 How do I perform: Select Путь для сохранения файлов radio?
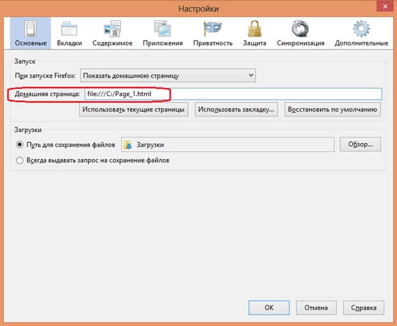(20, 145)
